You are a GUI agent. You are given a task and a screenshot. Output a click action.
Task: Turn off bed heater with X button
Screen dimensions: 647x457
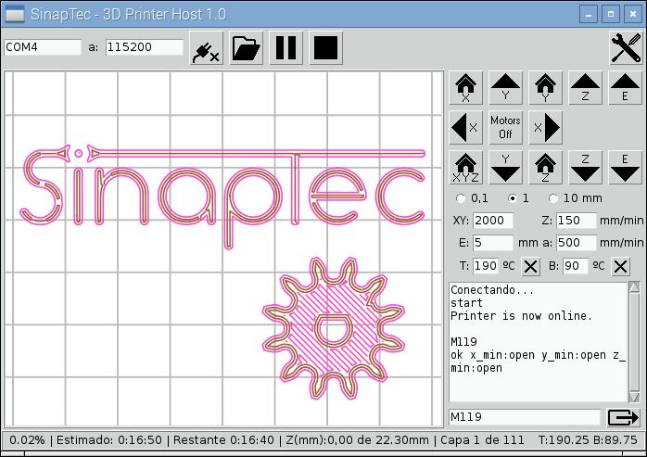[621, 266]
